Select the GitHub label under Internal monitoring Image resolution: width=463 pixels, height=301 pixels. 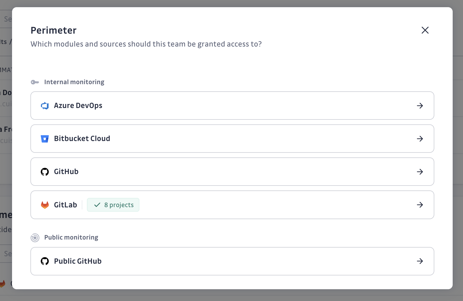point(66,172)
